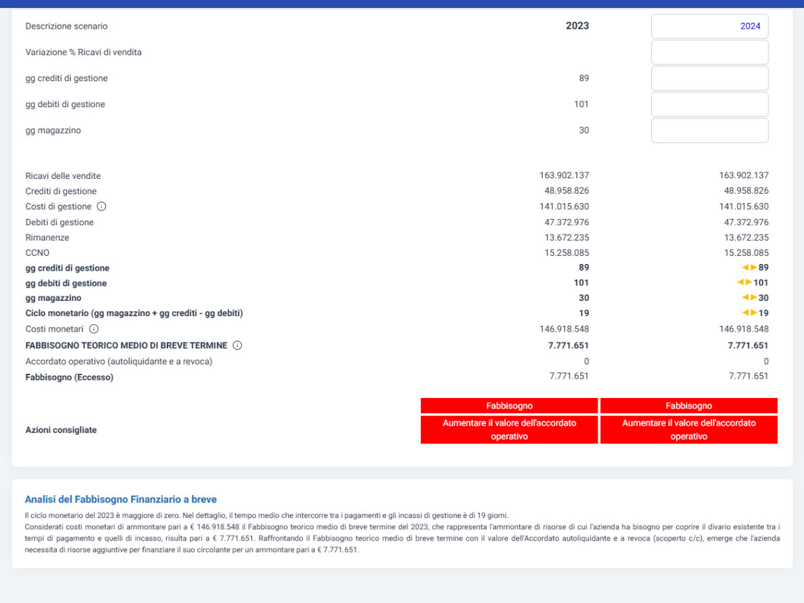Click the 2024 bold value 7.771.651 for Fabbisogno teorico
This screenshot has width=804, height=603.
coord(748,346)
